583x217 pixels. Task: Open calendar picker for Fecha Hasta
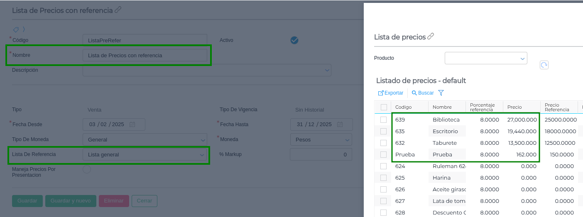pos(340,124)
